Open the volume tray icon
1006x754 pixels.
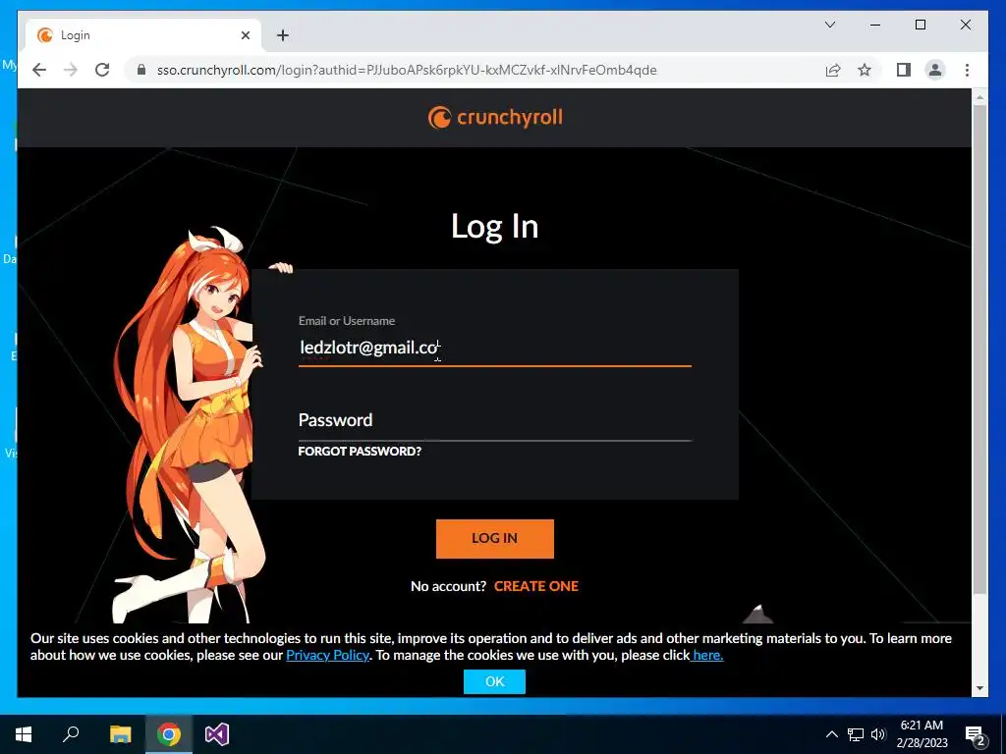point(878,734)
